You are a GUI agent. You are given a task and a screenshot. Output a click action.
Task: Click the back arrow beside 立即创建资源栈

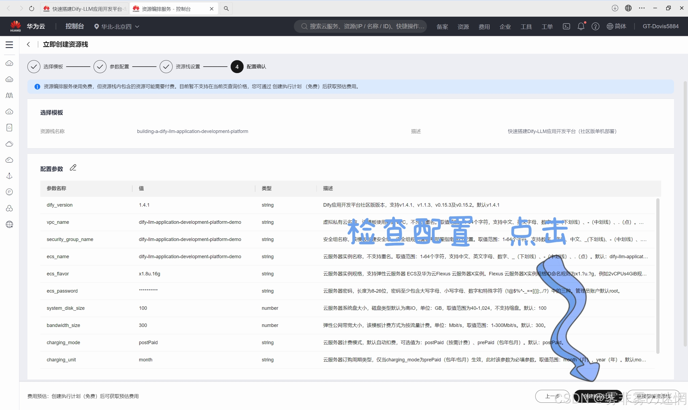coord(28,45)
